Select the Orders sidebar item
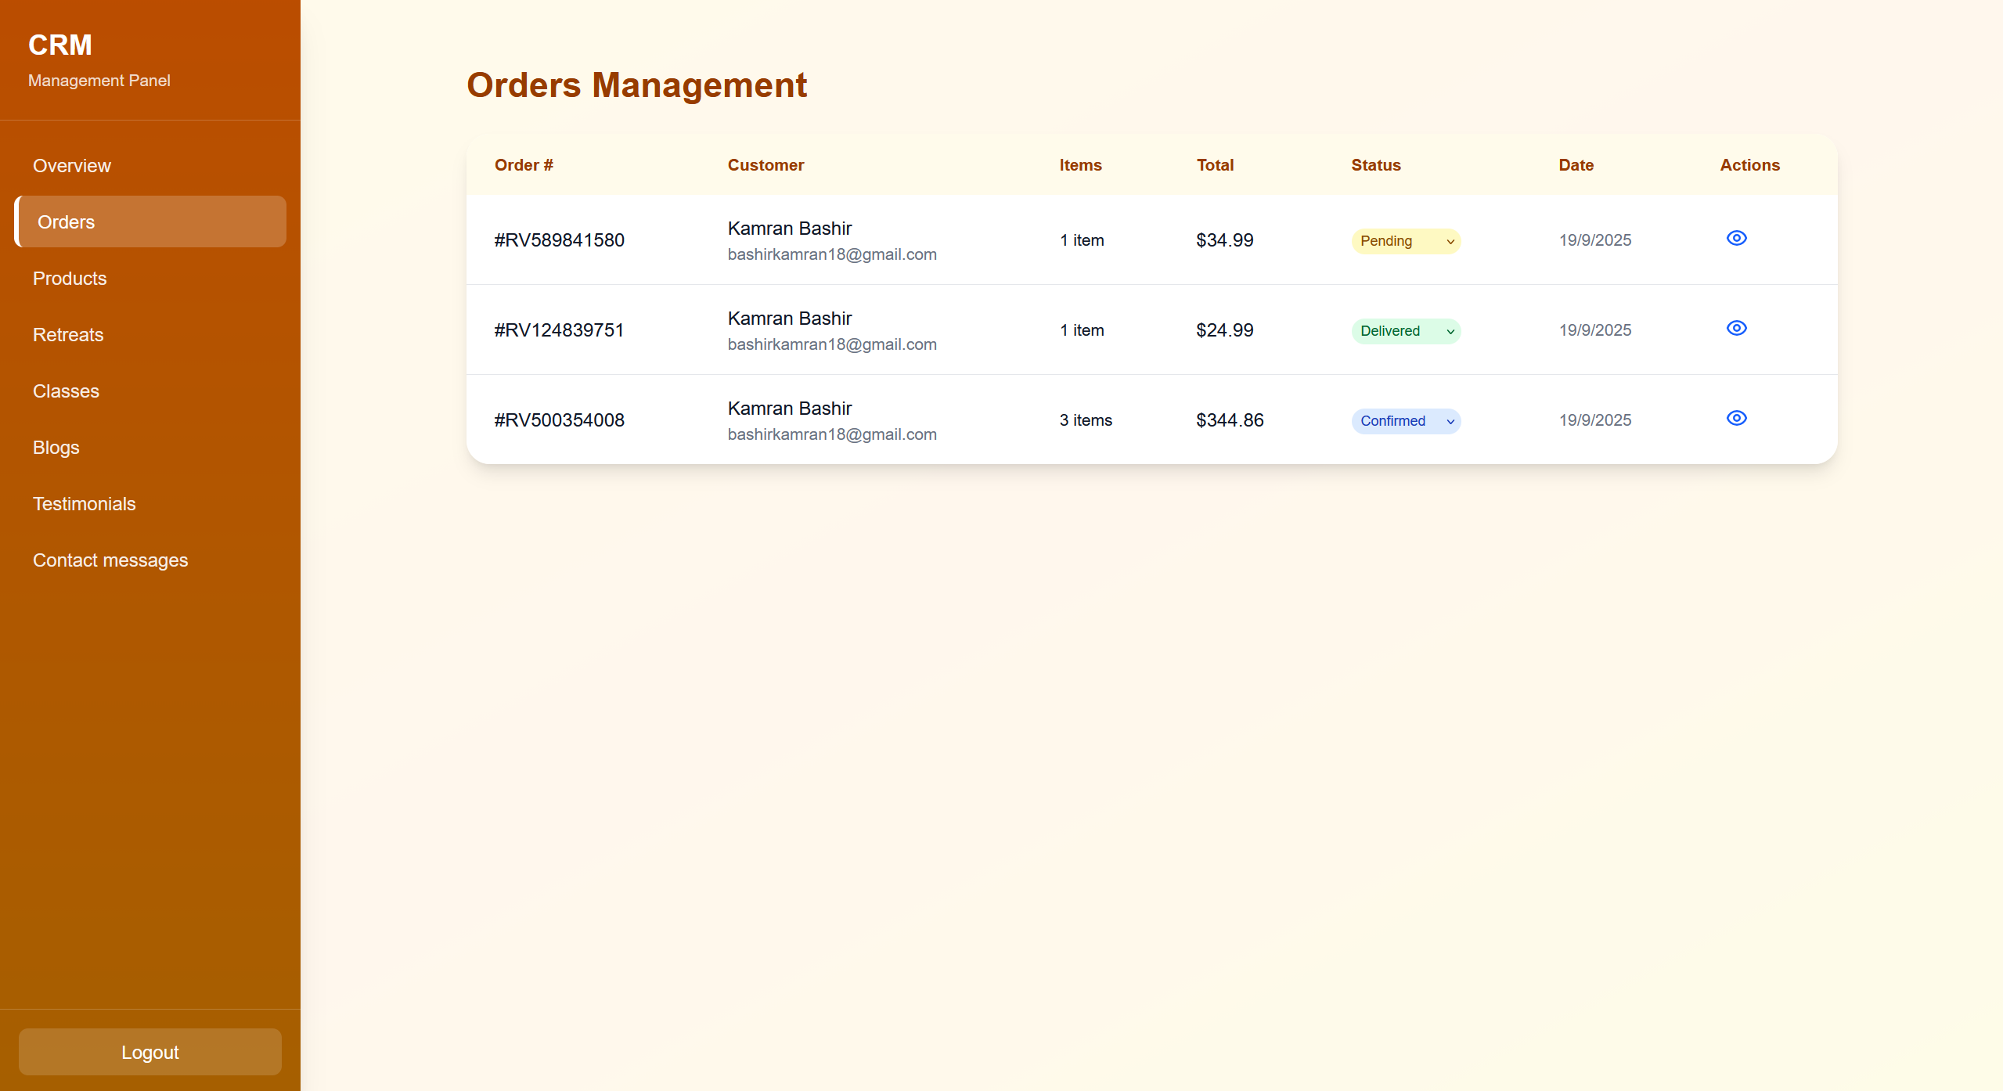This screenshot has width=2003, height=1091. tap(66, 221)
